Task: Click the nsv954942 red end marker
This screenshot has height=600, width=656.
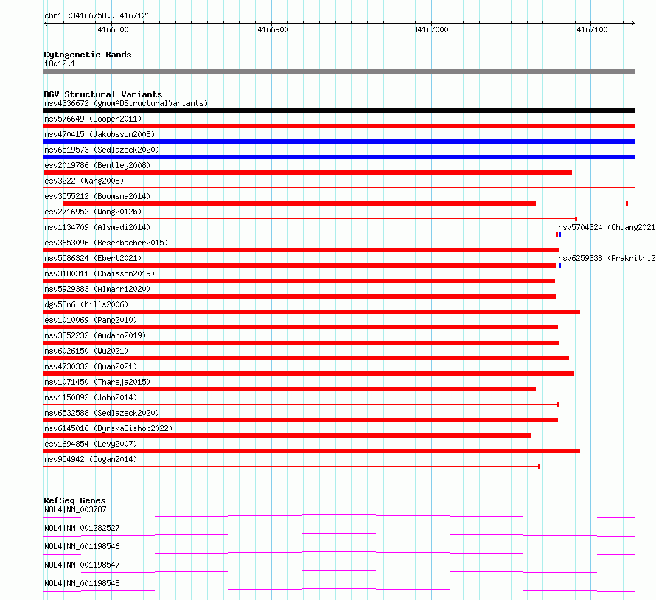Action: coord(540,467)
